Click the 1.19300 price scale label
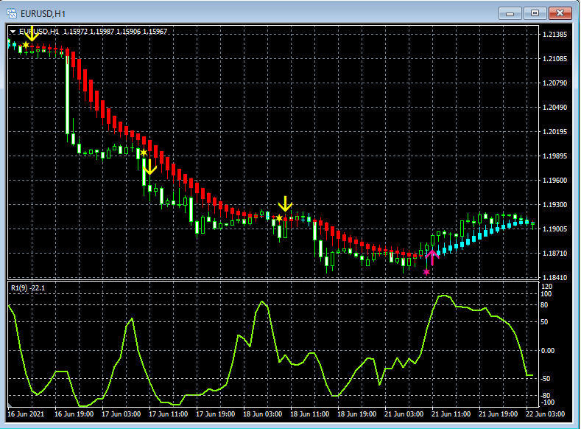Image resolution: width=581 pixels, height=429 pixels. click(x=554, y=205)
